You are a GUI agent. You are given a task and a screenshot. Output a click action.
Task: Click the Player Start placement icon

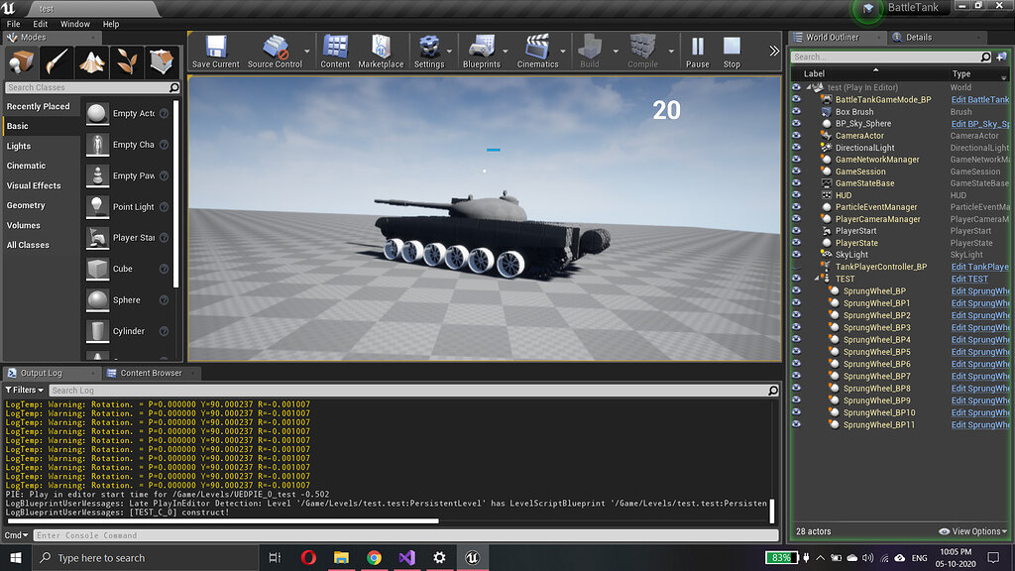(97, 238)
